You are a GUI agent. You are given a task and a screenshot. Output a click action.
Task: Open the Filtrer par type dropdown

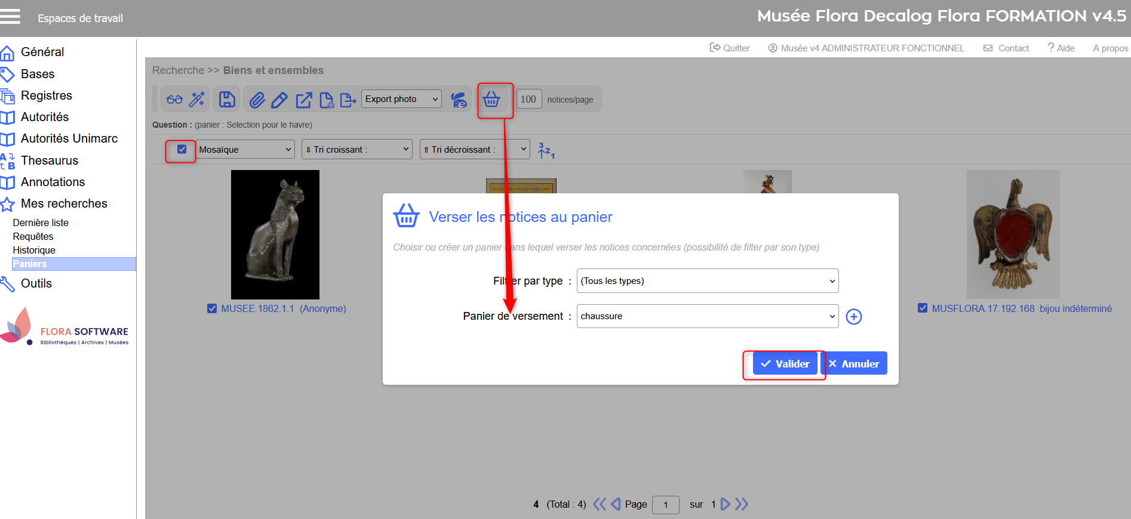[x=707, y=281]
